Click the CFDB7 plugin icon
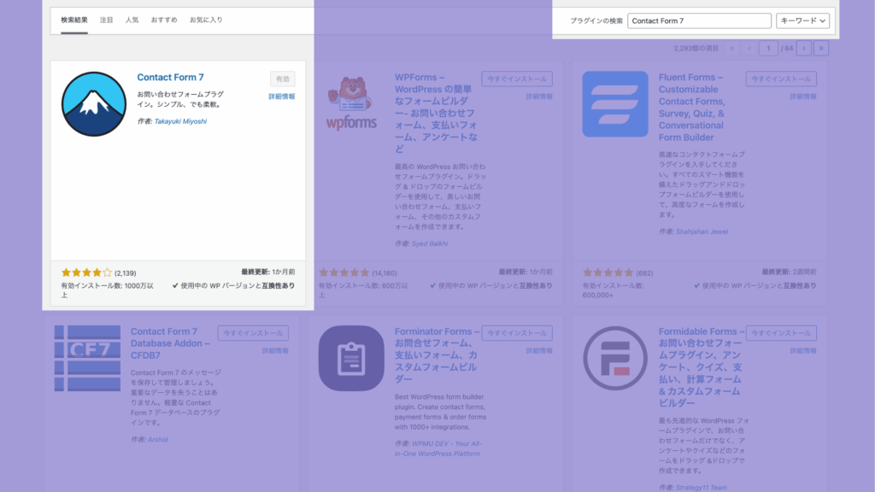 [88, 358]
